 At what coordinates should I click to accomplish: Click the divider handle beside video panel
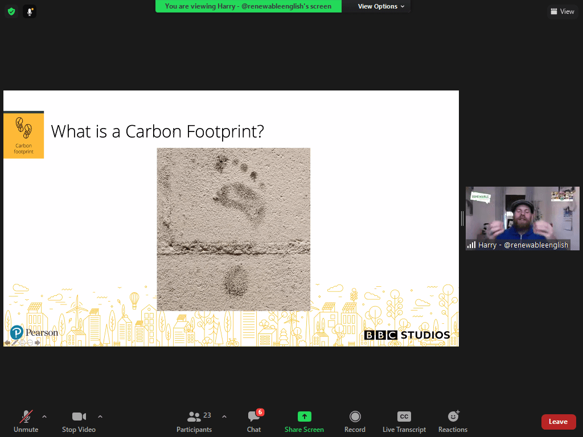(462, 218)
